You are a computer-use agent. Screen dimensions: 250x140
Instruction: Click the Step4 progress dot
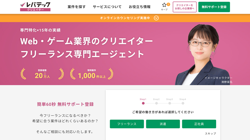(183, 103)
